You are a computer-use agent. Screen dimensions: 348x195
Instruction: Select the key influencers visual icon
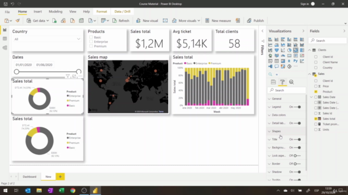[x=302, y=61]
